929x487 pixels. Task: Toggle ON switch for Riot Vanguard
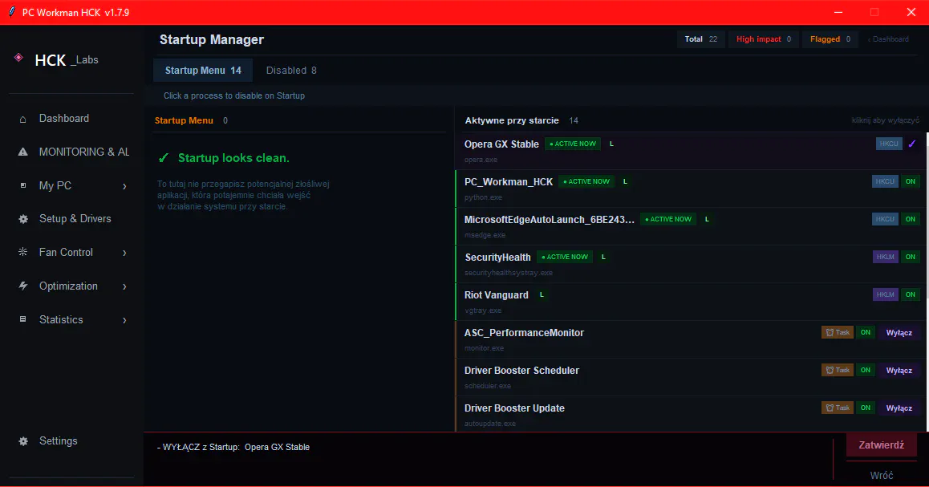click(911, 294)
